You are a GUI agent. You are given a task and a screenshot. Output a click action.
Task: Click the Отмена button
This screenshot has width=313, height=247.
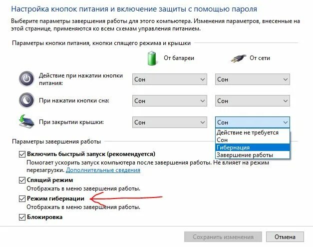point(285,237)
